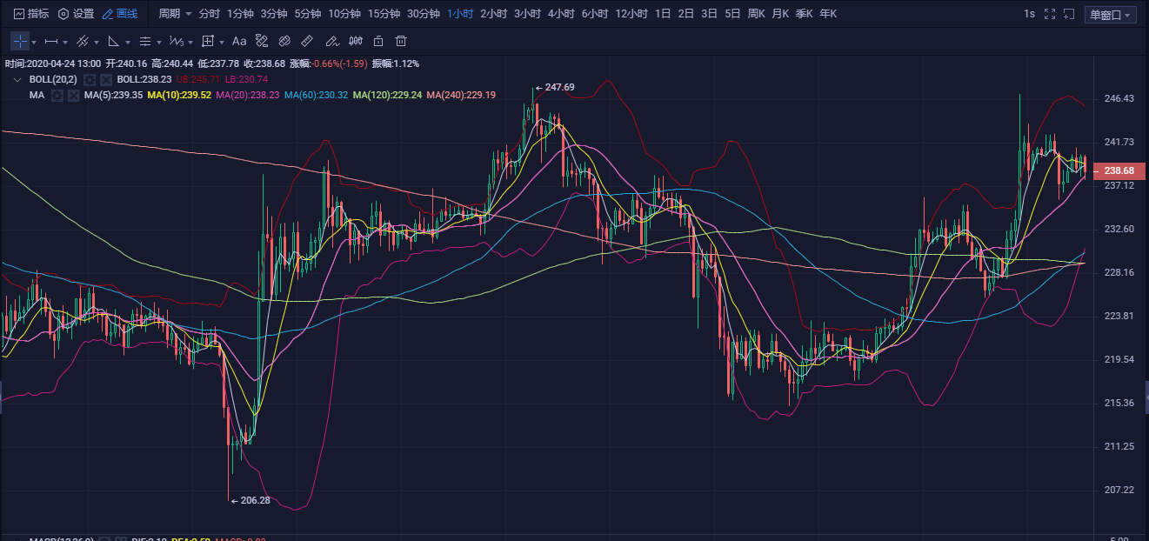1149x541 pixels.
Task: Select the rectangle shape tool
Action: click(208, 41)
